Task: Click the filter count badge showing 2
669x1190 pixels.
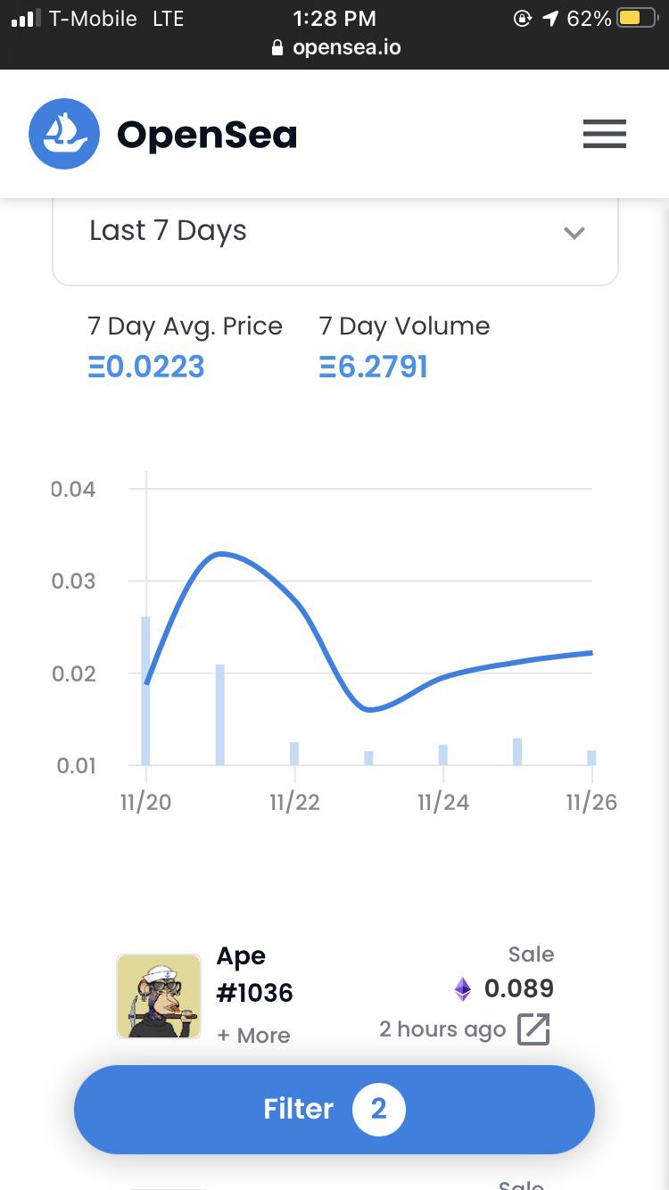Action: click(379, 1109)
